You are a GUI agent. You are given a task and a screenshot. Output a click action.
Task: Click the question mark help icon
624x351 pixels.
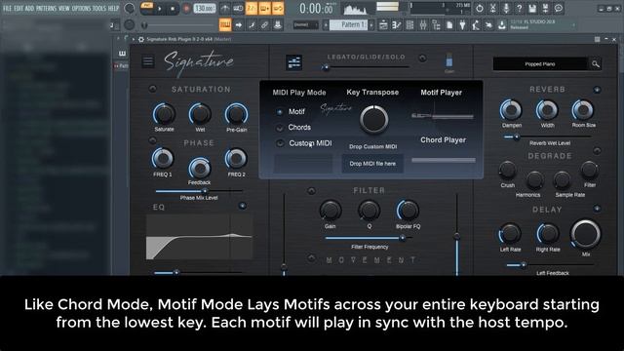point(519,8)
